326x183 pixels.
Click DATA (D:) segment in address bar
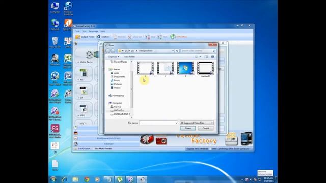click(129, 51)
